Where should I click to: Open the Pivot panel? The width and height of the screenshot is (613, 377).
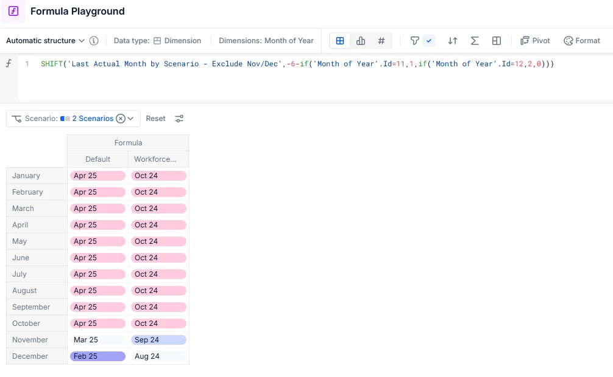pos(535,41)
